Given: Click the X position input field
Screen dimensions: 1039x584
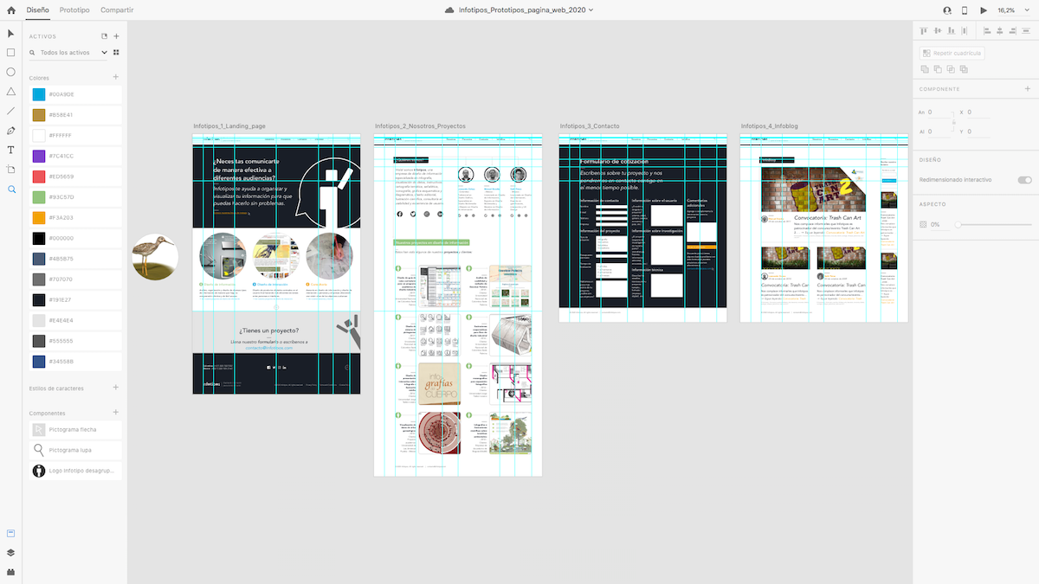Looking at the screenshot, I should (978, 112).
